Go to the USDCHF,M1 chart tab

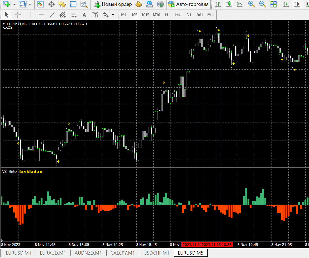[156, 253]
